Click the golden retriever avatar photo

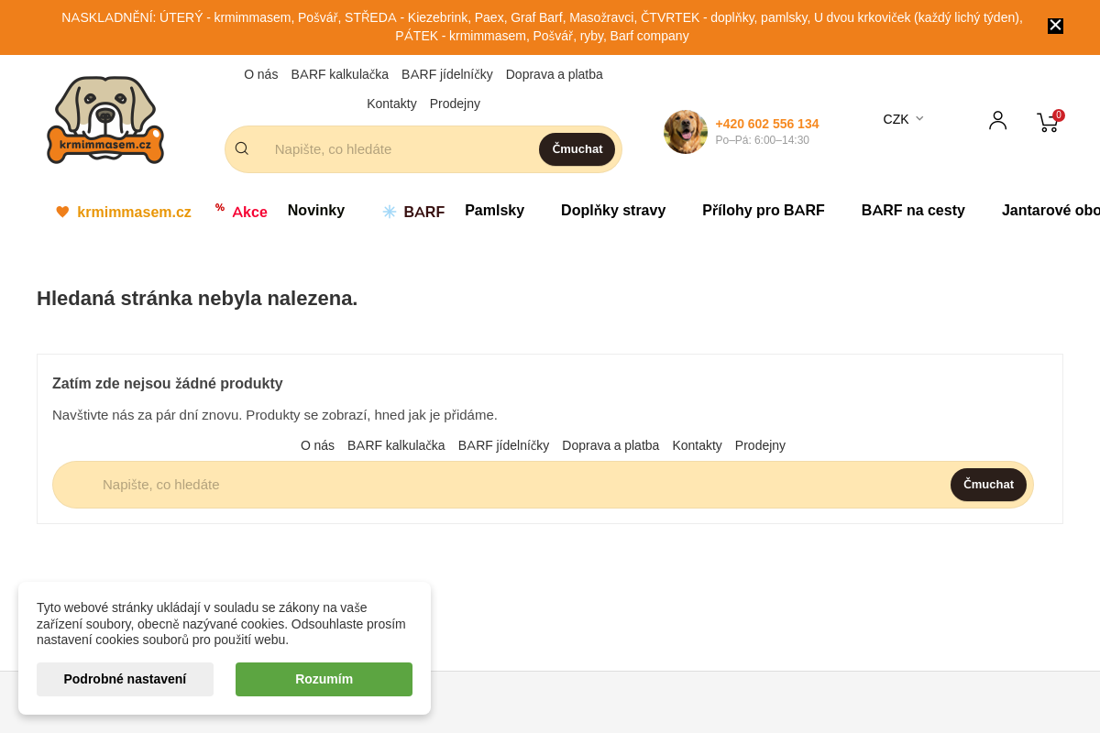tap(686, 132)
